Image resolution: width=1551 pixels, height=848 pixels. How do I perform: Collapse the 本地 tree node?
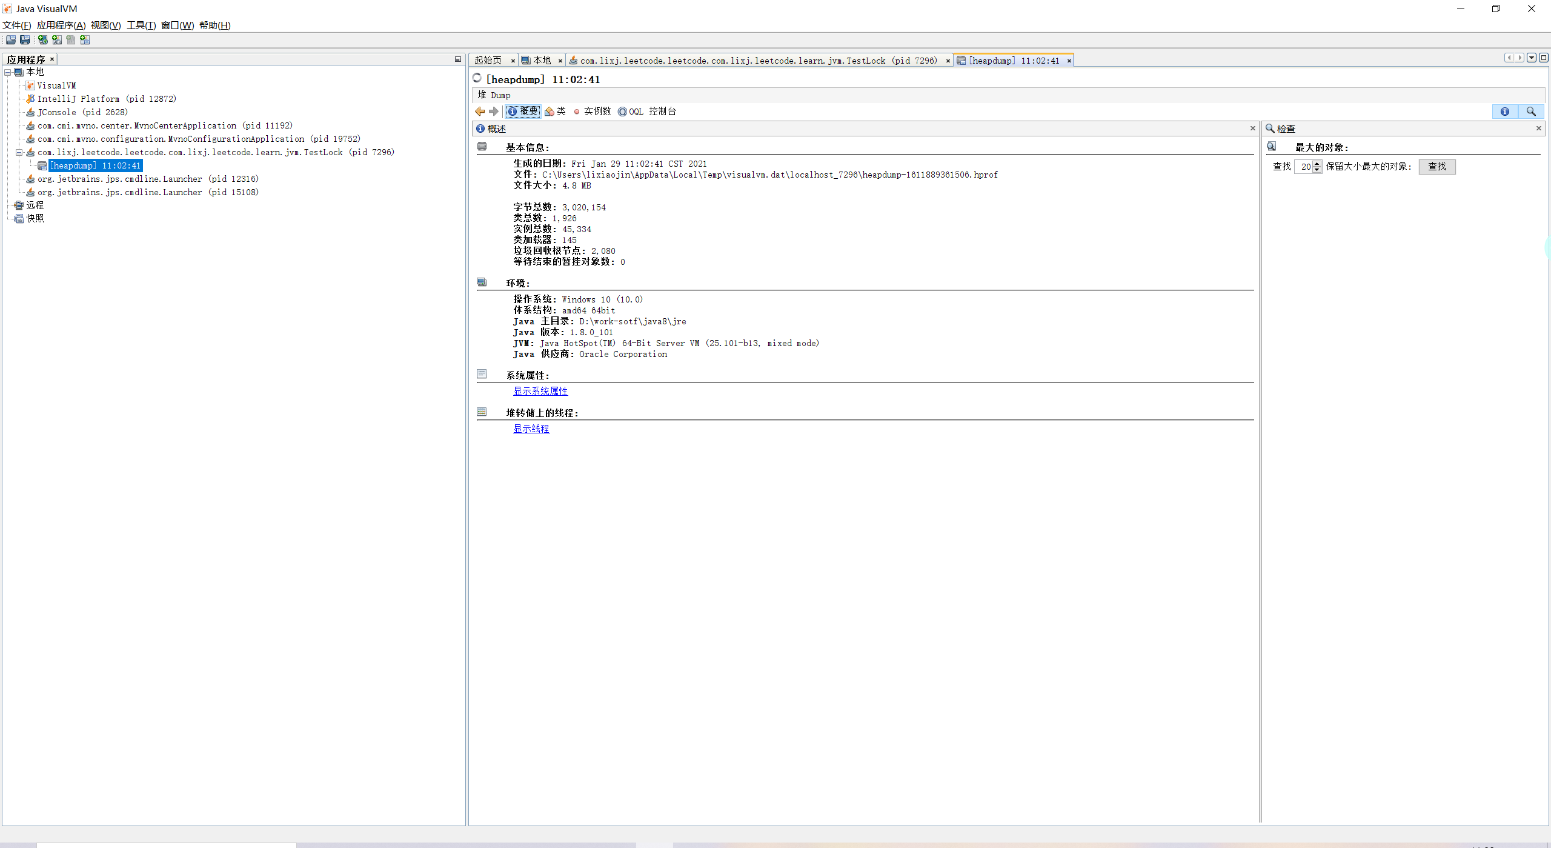(x=8, y=72)
